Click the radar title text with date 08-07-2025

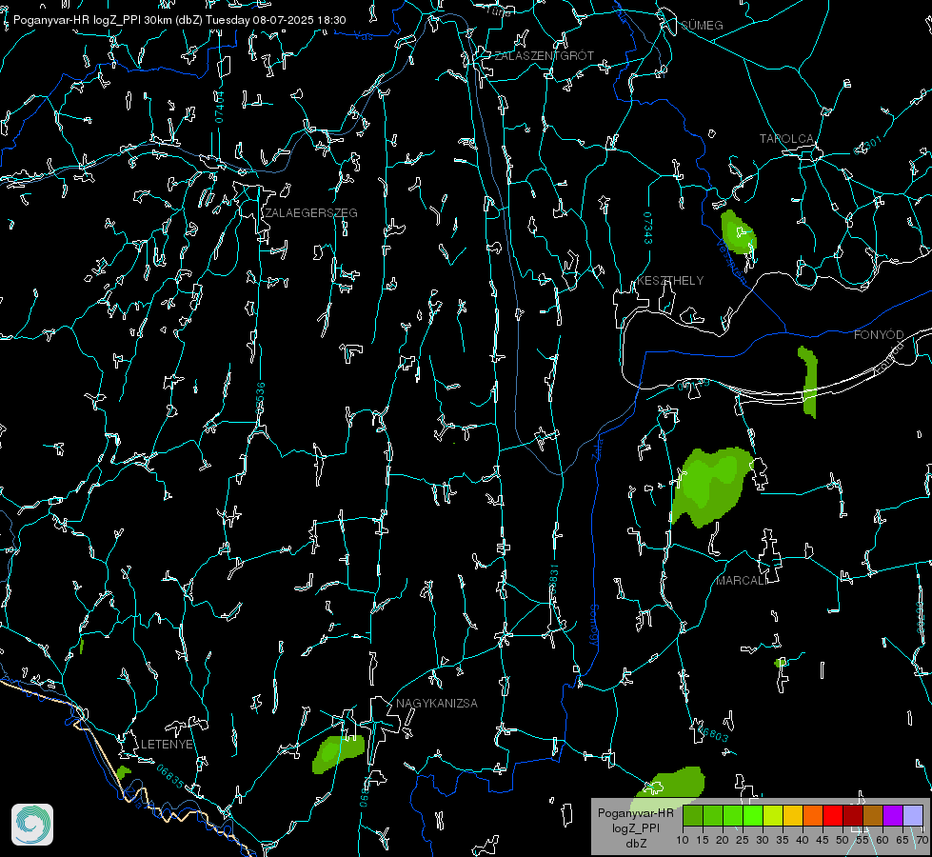point(180,20)
